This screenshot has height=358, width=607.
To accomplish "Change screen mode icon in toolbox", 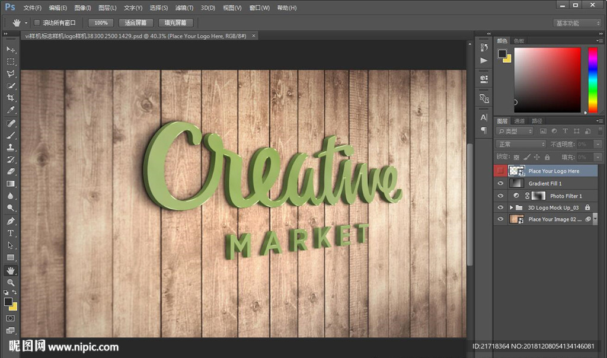I will (11, 330).
